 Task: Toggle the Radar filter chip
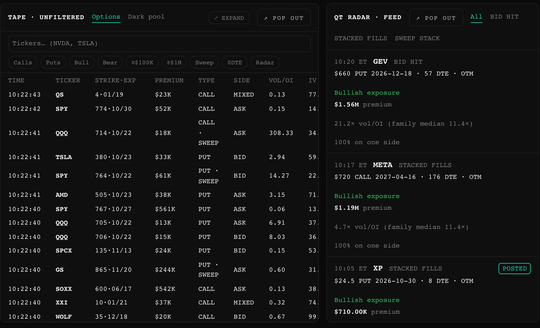point(265,63)
